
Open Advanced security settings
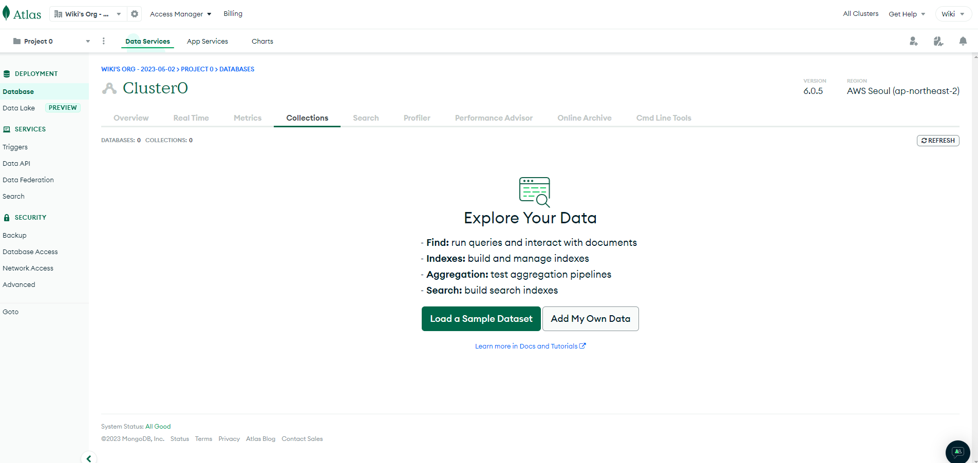click(19, 285)
